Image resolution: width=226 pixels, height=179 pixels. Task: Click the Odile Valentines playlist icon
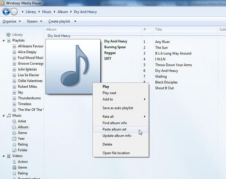point(14,81)
